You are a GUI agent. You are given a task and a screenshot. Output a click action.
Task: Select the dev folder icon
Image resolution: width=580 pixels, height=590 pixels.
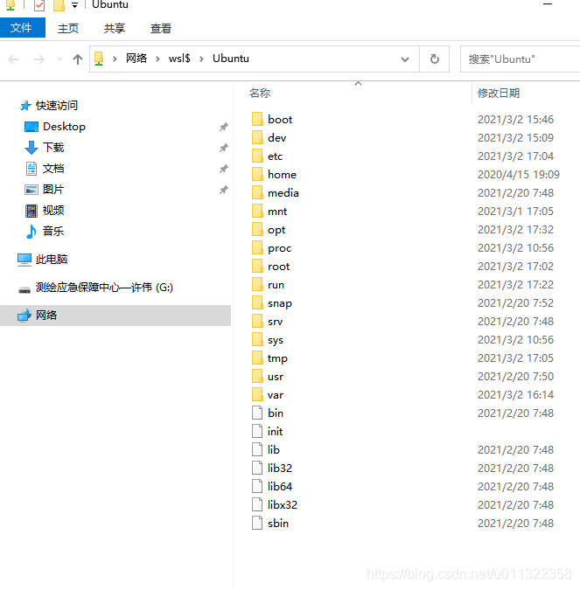coord(257,137)
